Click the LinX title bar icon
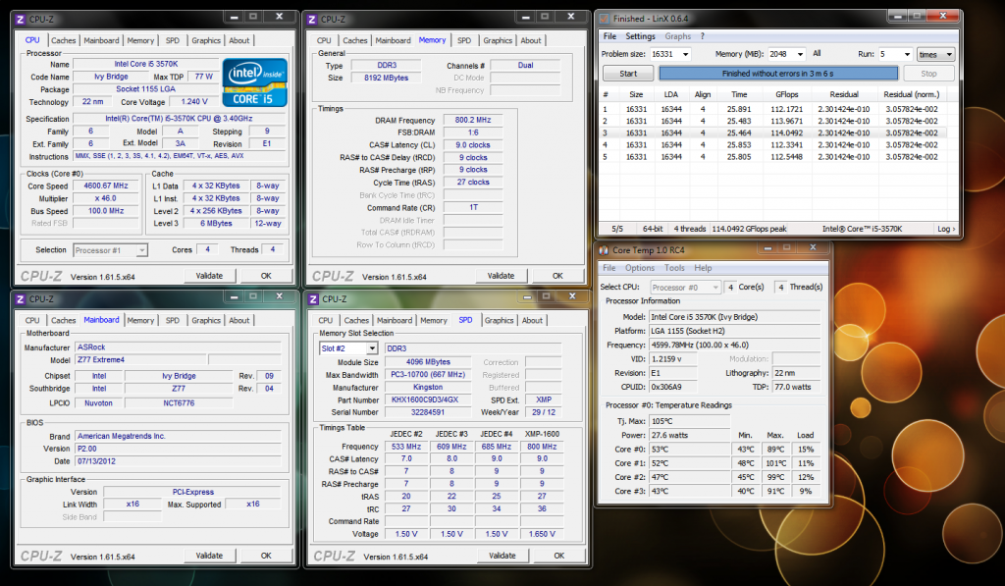The image size is (1005, 586). coord(605,18)
